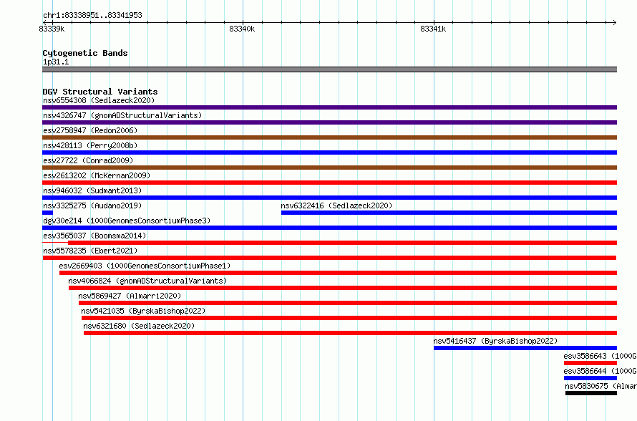Select the esv3586643 variant label
The image size is (637, 421).
point(600,356)
